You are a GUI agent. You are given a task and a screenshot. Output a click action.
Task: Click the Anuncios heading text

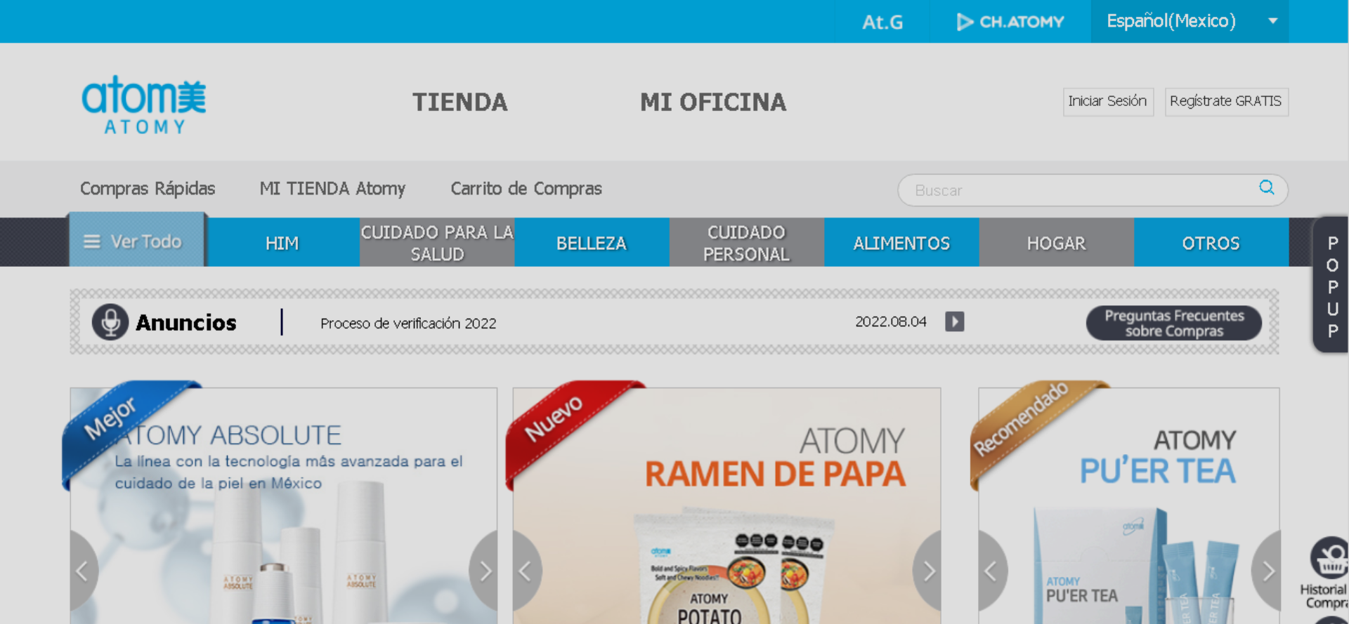tap(186, 323)
